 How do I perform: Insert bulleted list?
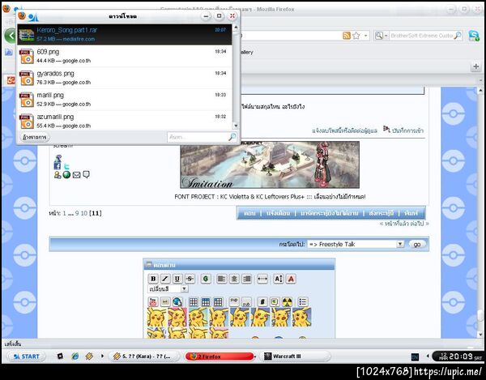click(303, 301)
